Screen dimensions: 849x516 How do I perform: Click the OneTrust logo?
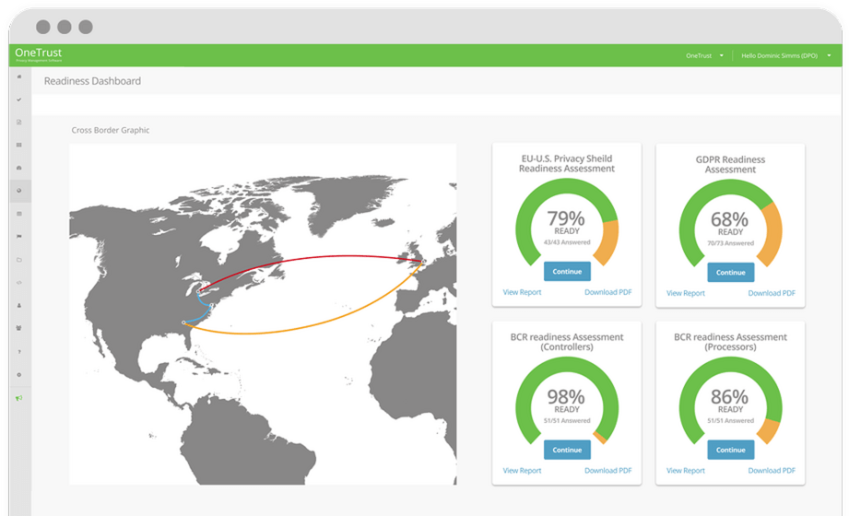tap(39, 54)
